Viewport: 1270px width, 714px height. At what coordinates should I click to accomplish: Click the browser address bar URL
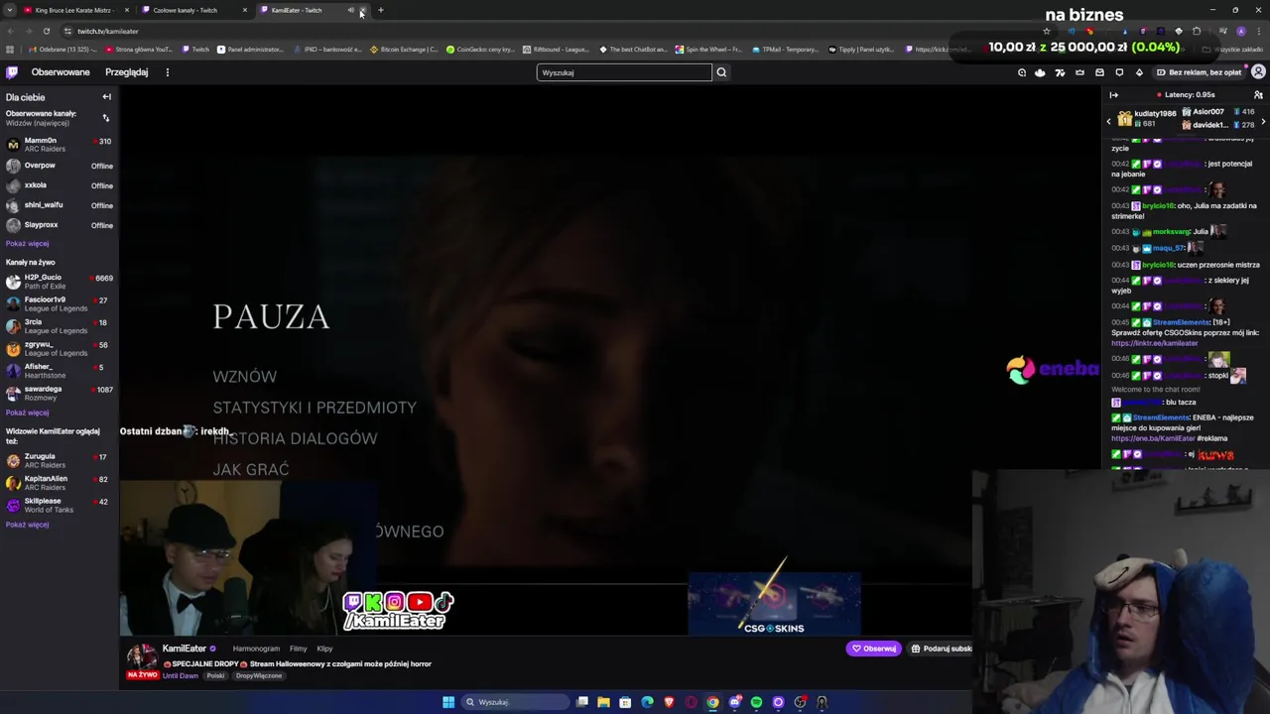108,31
